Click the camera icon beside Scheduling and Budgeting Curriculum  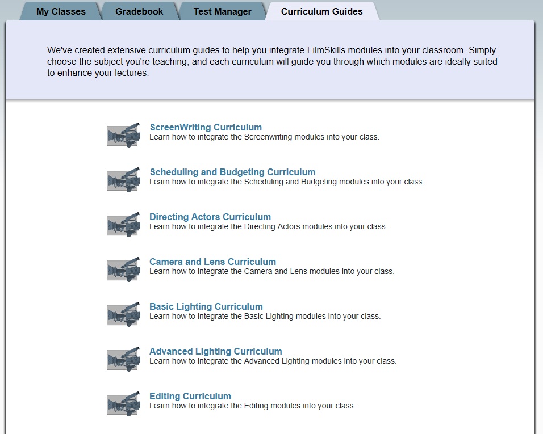click(x=123, y=180)
